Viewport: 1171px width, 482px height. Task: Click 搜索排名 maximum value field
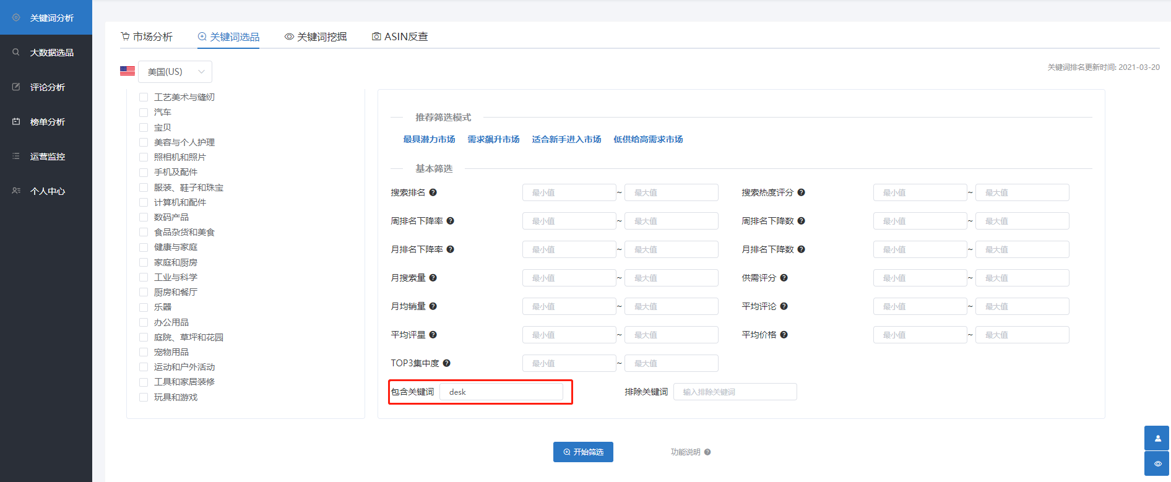point(672,192)
